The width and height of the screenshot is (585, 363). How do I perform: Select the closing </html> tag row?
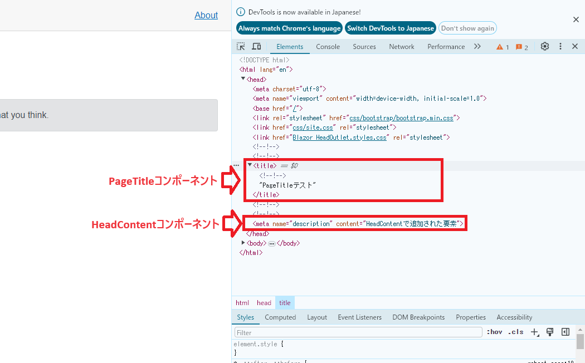251,253
